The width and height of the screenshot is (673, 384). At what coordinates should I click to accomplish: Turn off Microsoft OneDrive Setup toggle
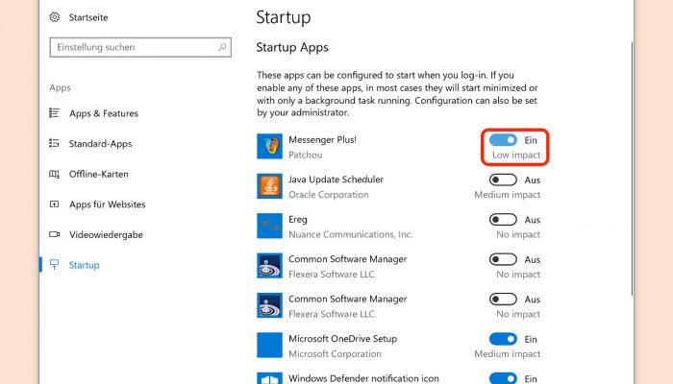[x=503, y=339]
